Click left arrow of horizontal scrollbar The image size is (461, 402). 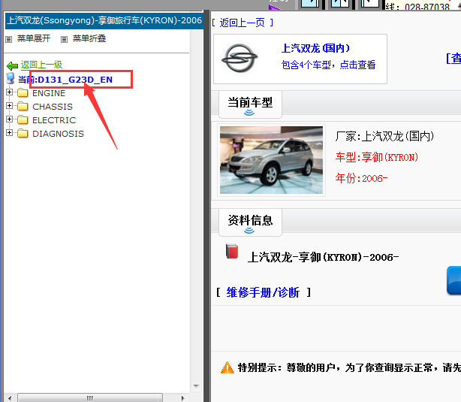[10, 398]
